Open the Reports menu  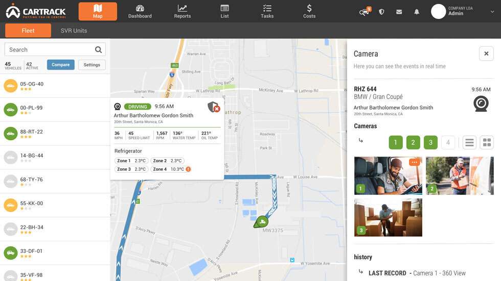click(182, 11)
